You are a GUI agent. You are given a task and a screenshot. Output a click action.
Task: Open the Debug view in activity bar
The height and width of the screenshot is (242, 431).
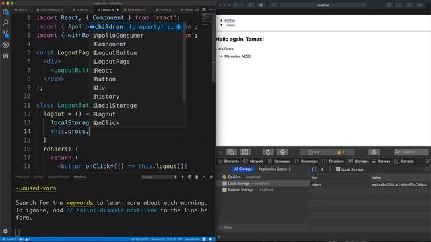coord(5,45)
